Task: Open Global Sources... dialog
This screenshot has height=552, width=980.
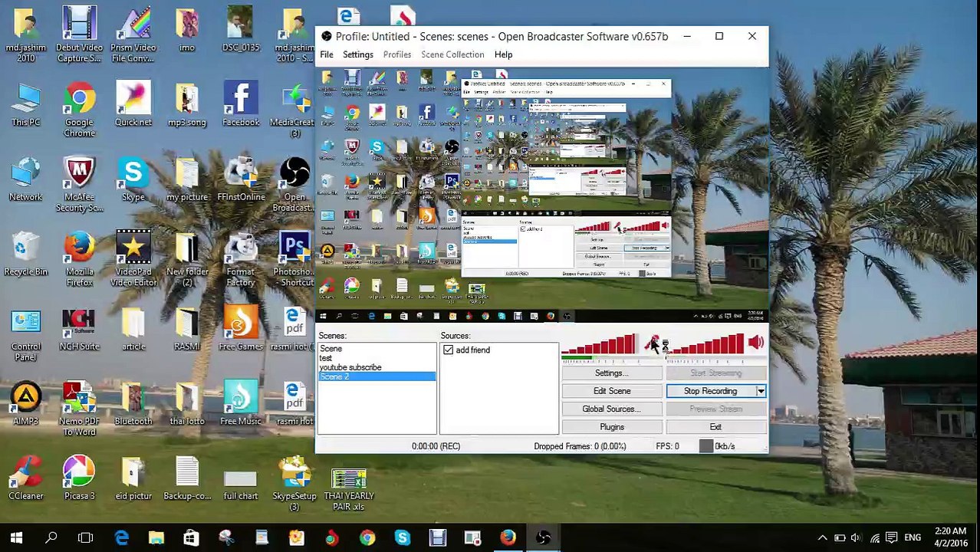Action: pyautogui.click(x=612, y=409)
